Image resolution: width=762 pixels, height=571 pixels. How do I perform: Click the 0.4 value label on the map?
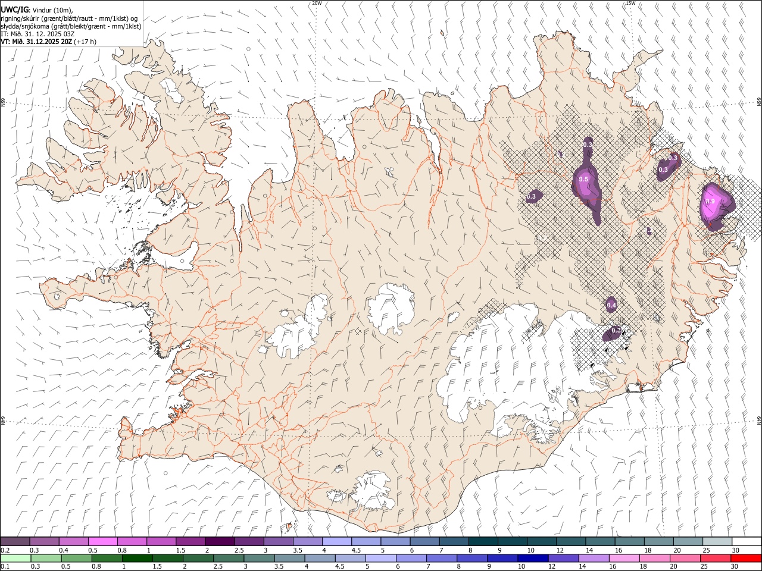611,305
